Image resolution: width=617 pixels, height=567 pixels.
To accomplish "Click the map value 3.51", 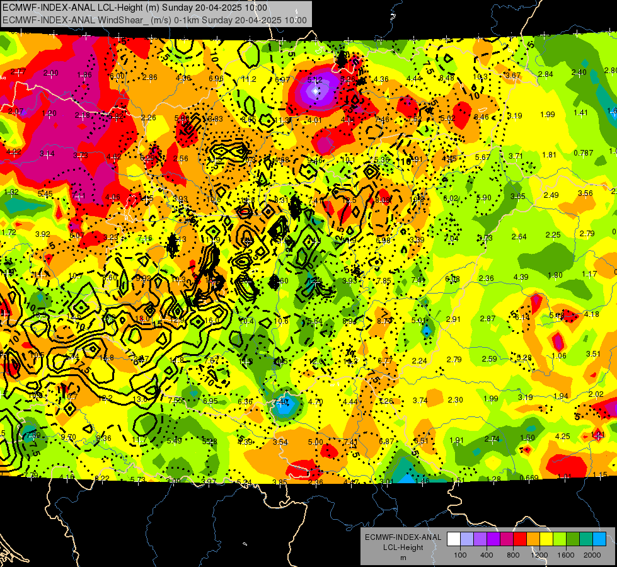I will tap(594, 353).
